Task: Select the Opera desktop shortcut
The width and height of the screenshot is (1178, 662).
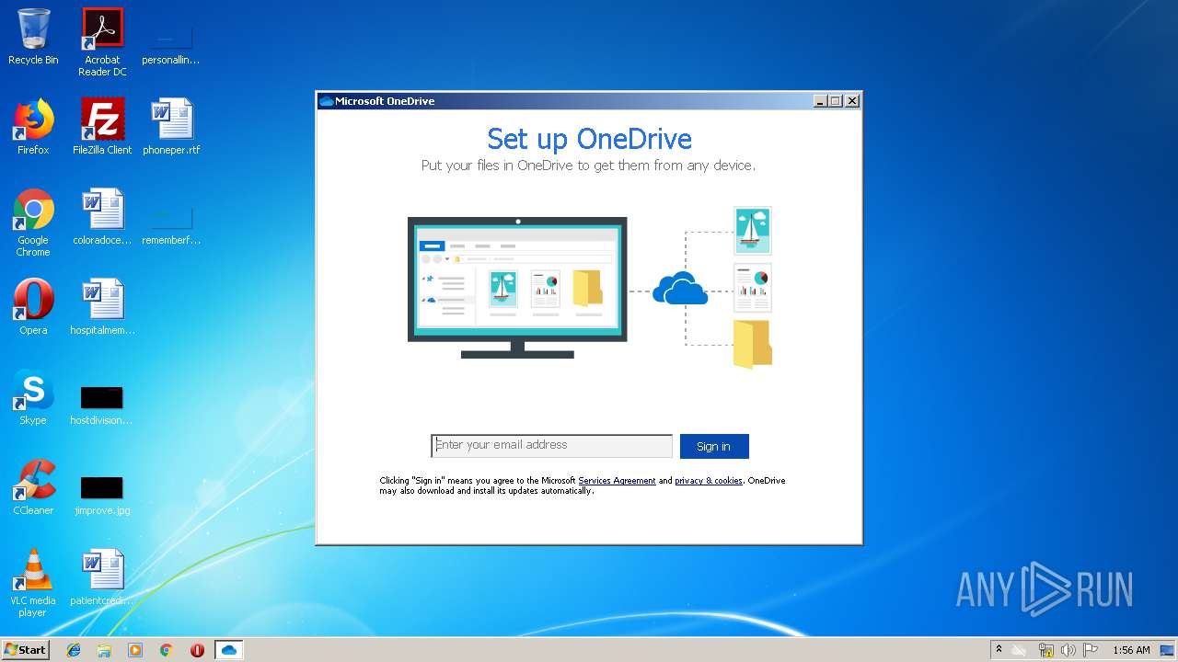Action: click(33, 307)
